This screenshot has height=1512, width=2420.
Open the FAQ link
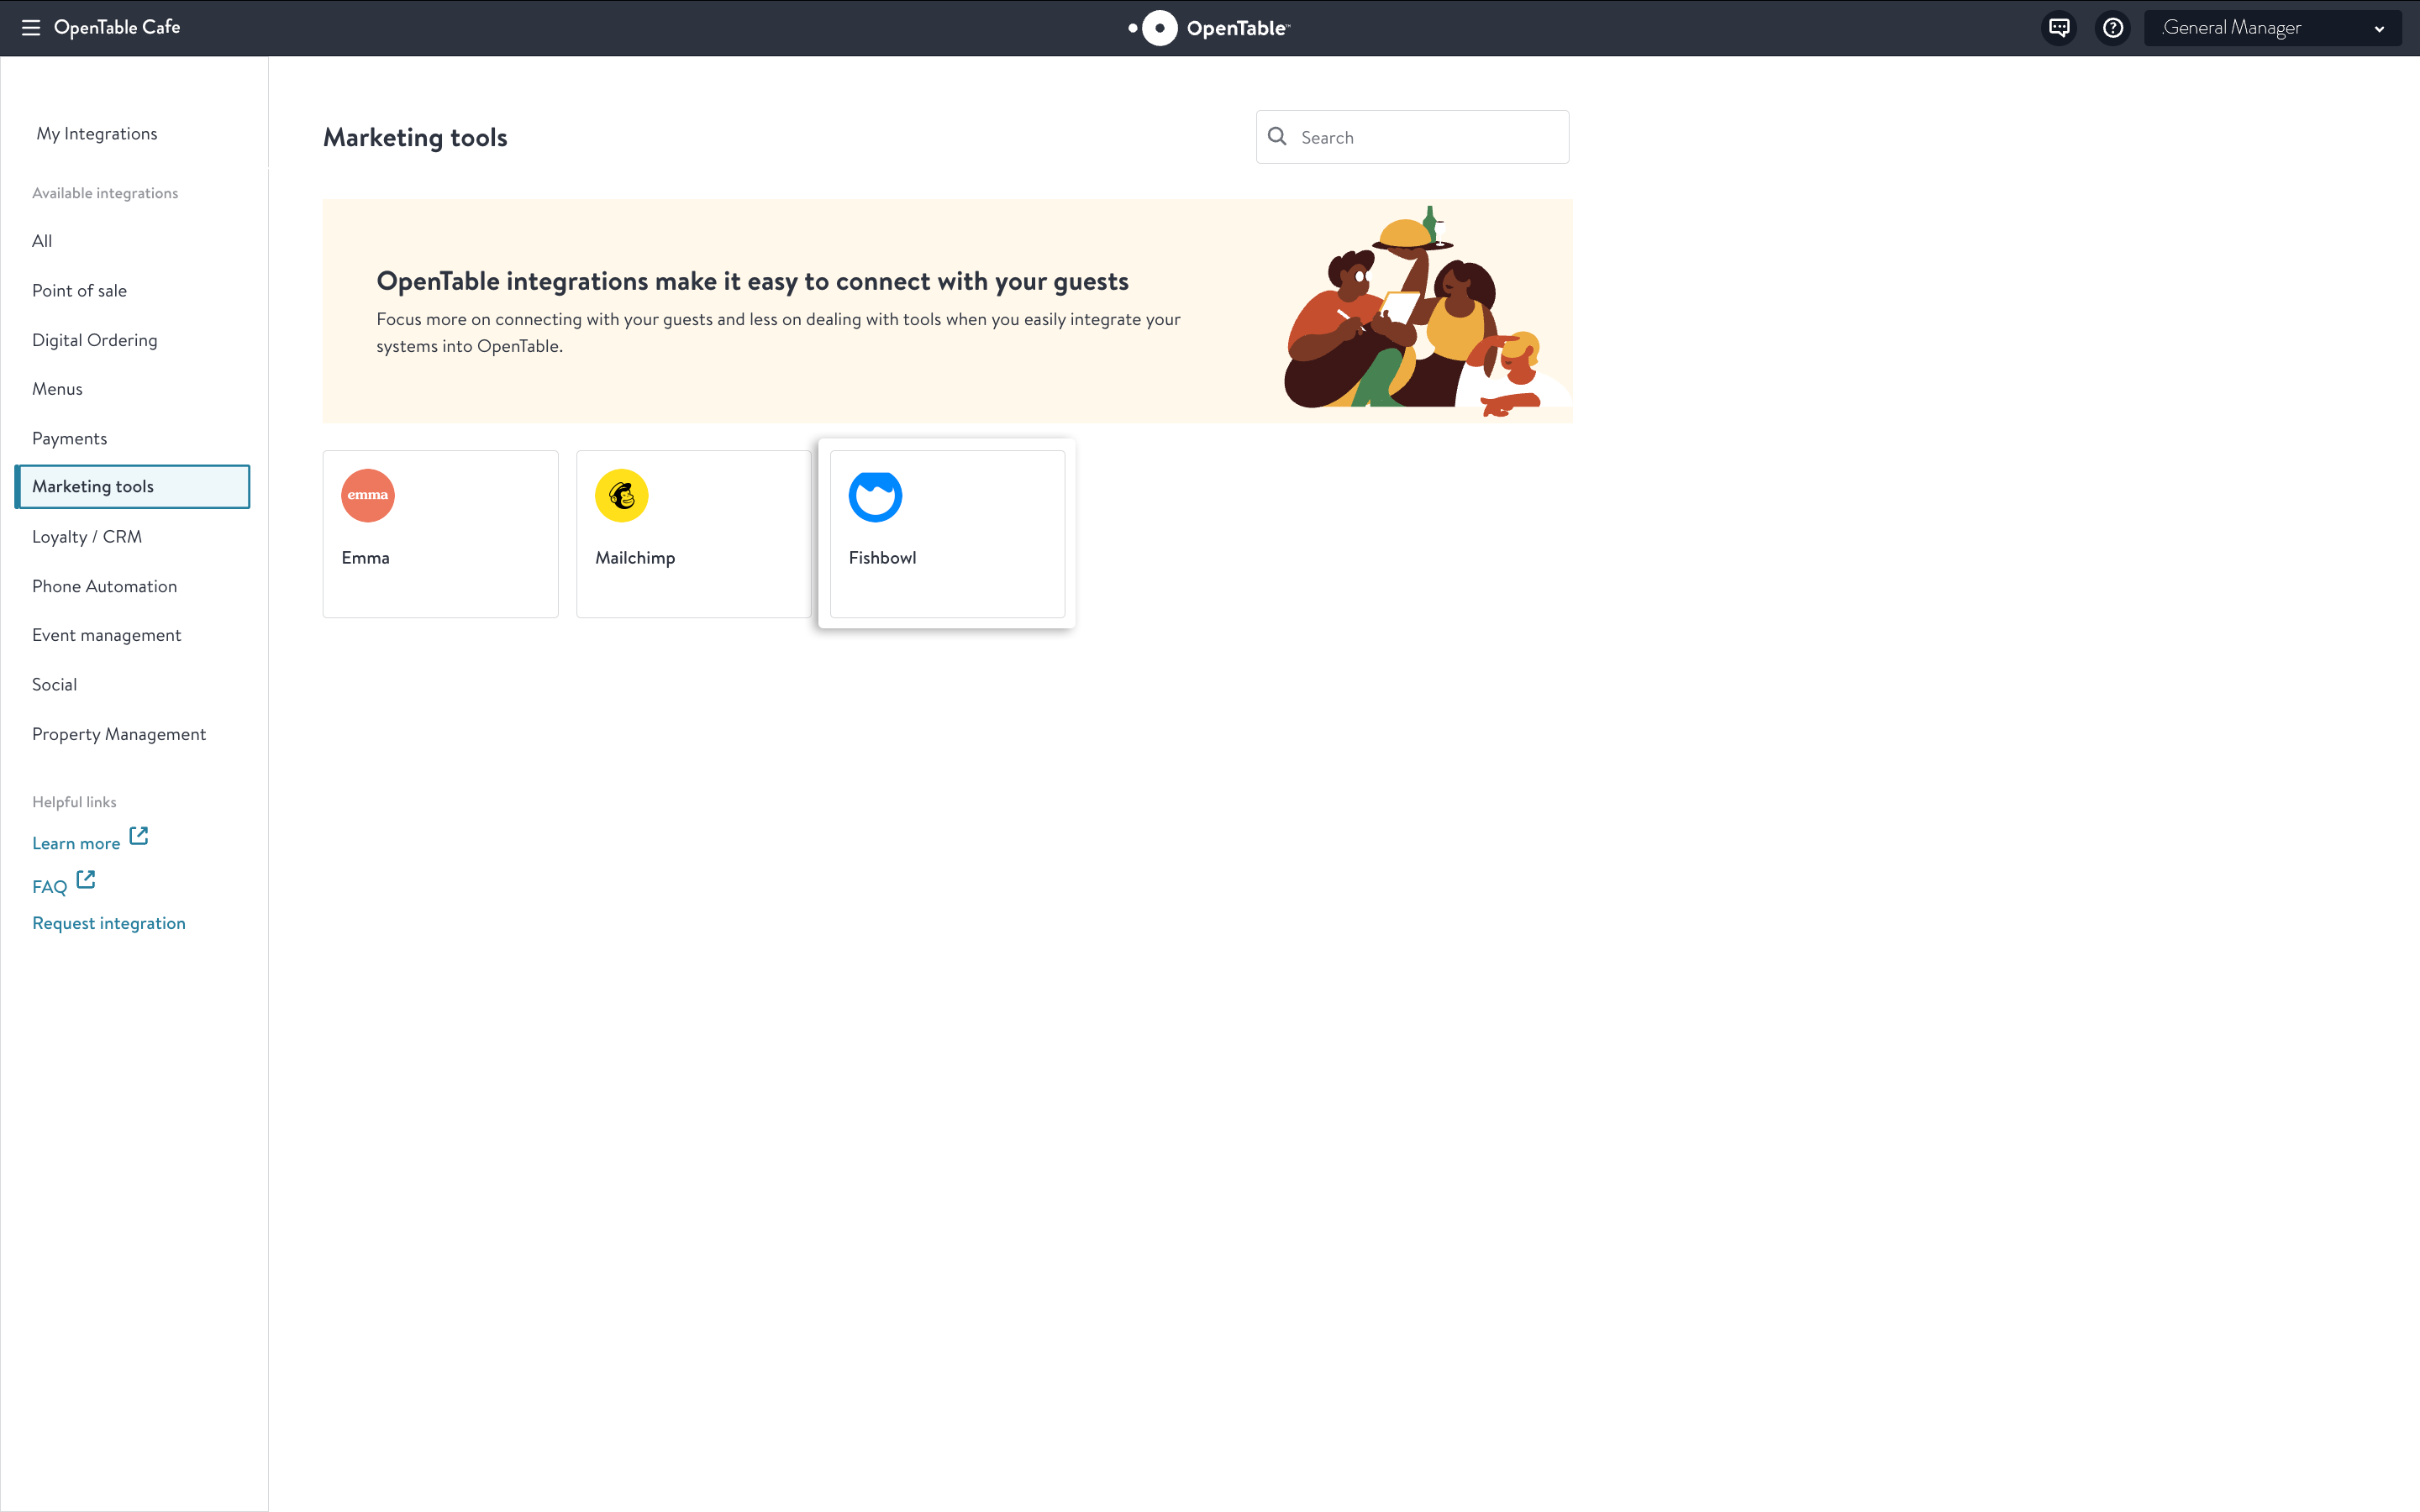[49, 887]
